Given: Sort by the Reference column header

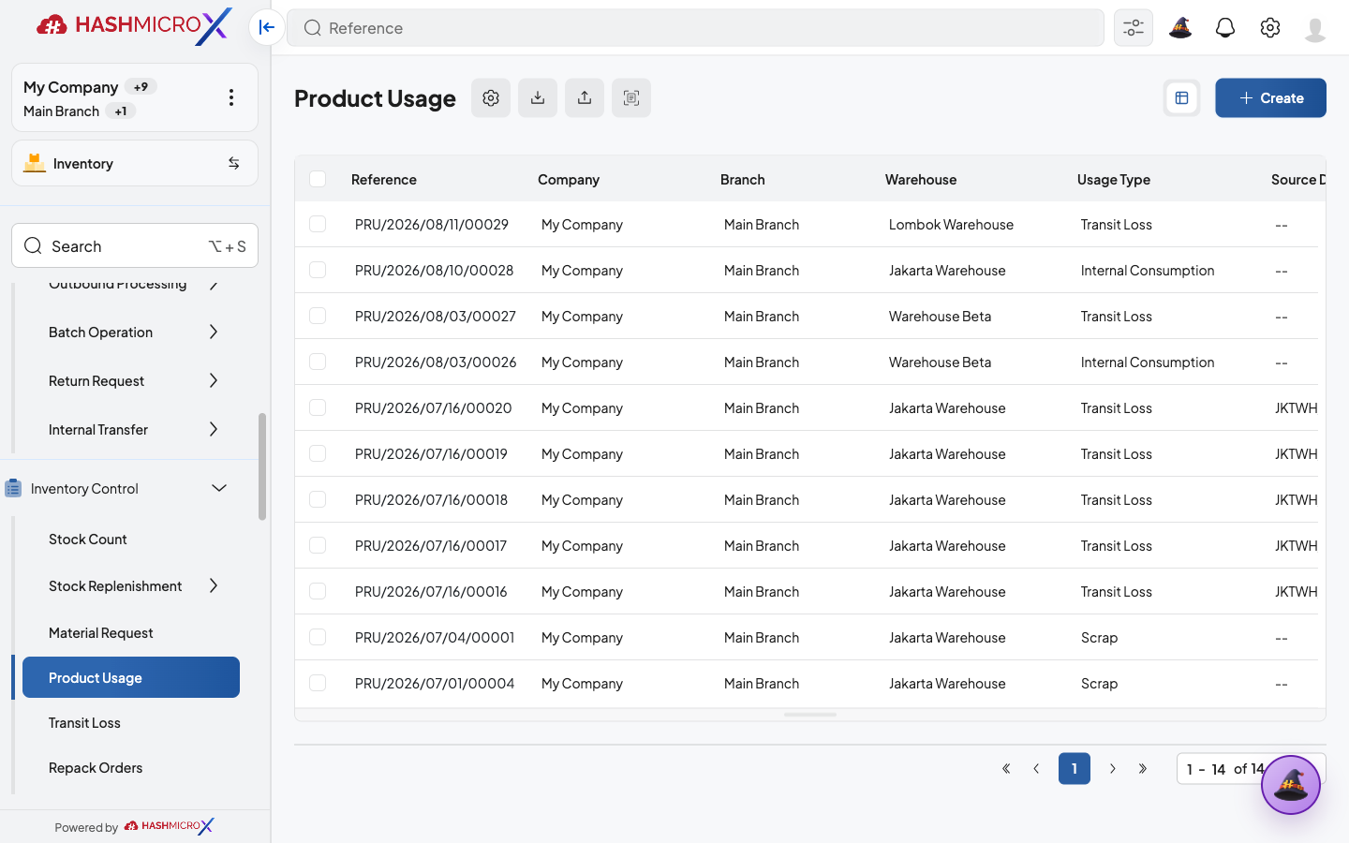Looking at the screenshot, I should coord(384,180).
